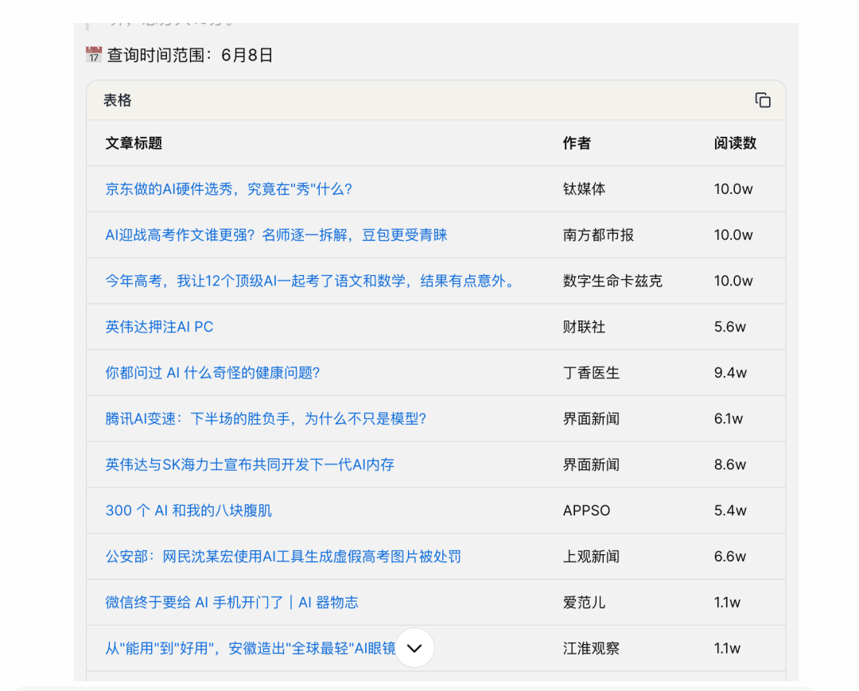Open article 300 个 AI 和我的八块腹肌
Viewport: 859px width, 691px height.
tap(189, 510)
